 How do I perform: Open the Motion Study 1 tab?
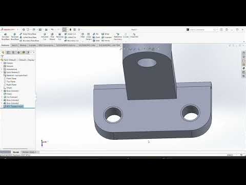pos(29,152)
